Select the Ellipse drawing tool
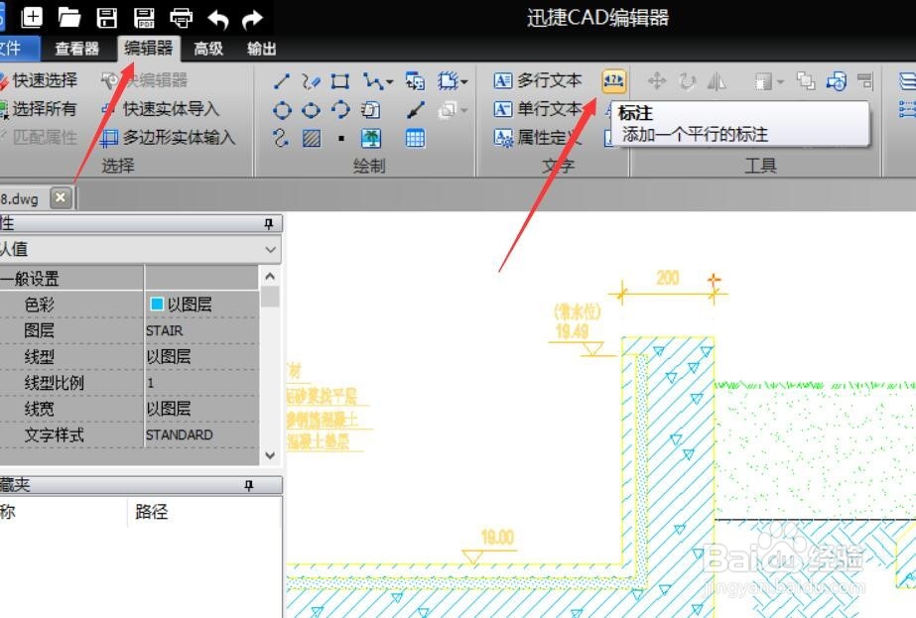The height and width of the screenshot is (618, 916). click(x=311, y=110)
